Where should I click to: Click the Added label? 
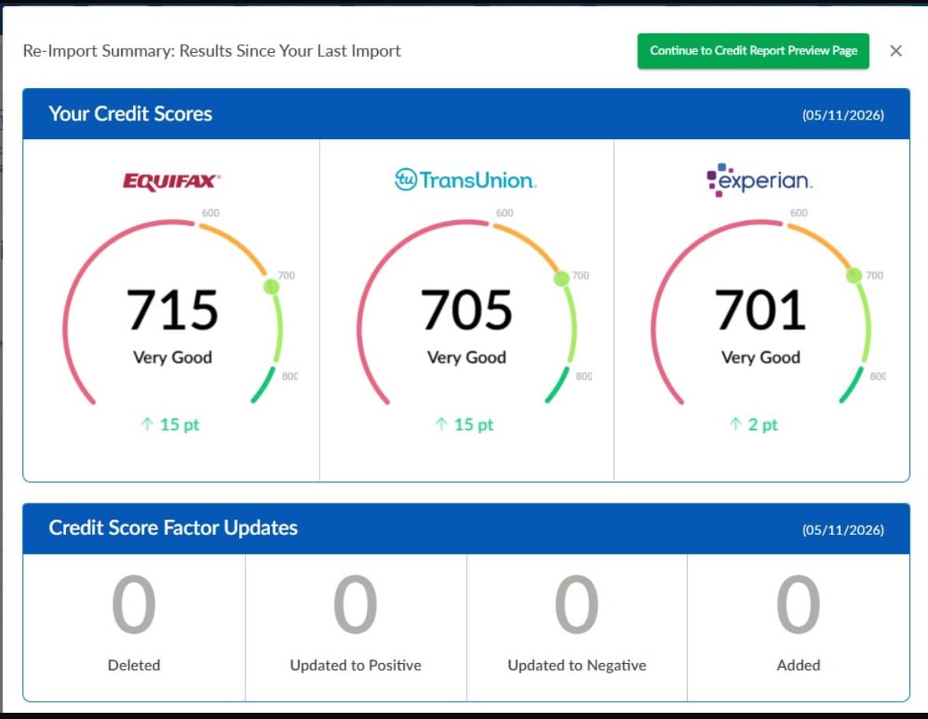pos(798,666)
